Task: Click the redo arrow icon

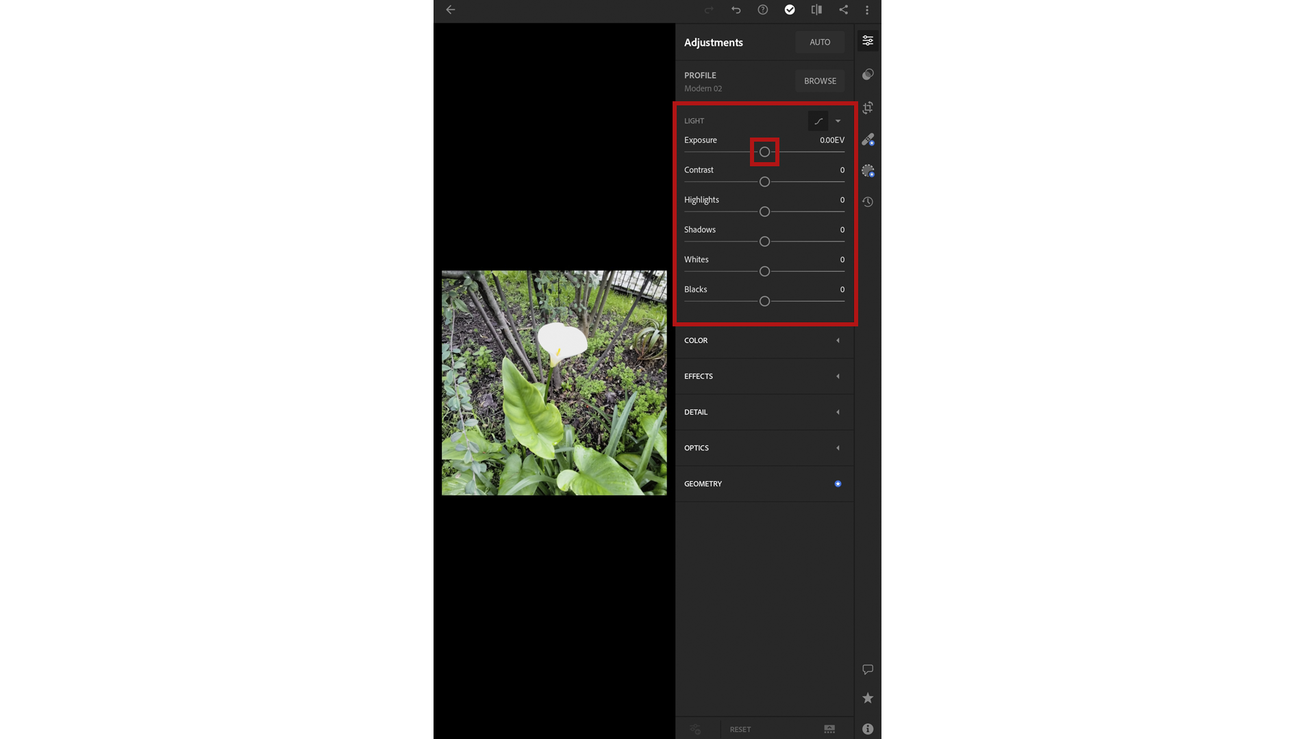Action: click(709, 10)
